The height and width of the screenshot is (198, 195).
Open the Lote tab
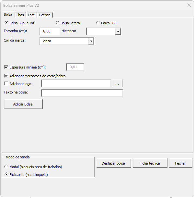coord(31,15)
